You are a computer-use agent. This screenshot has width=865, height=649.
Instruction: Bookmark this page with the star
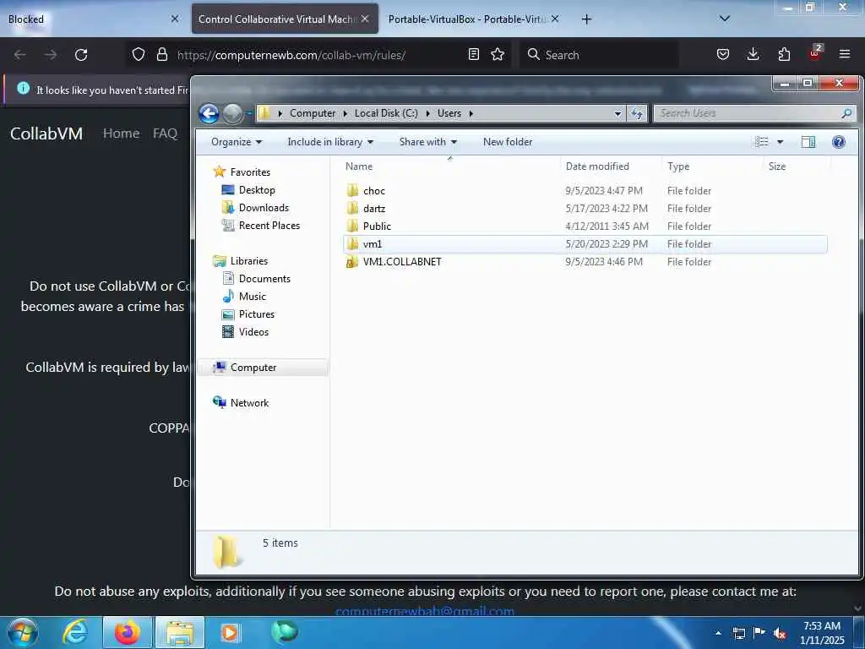point(498,54)
